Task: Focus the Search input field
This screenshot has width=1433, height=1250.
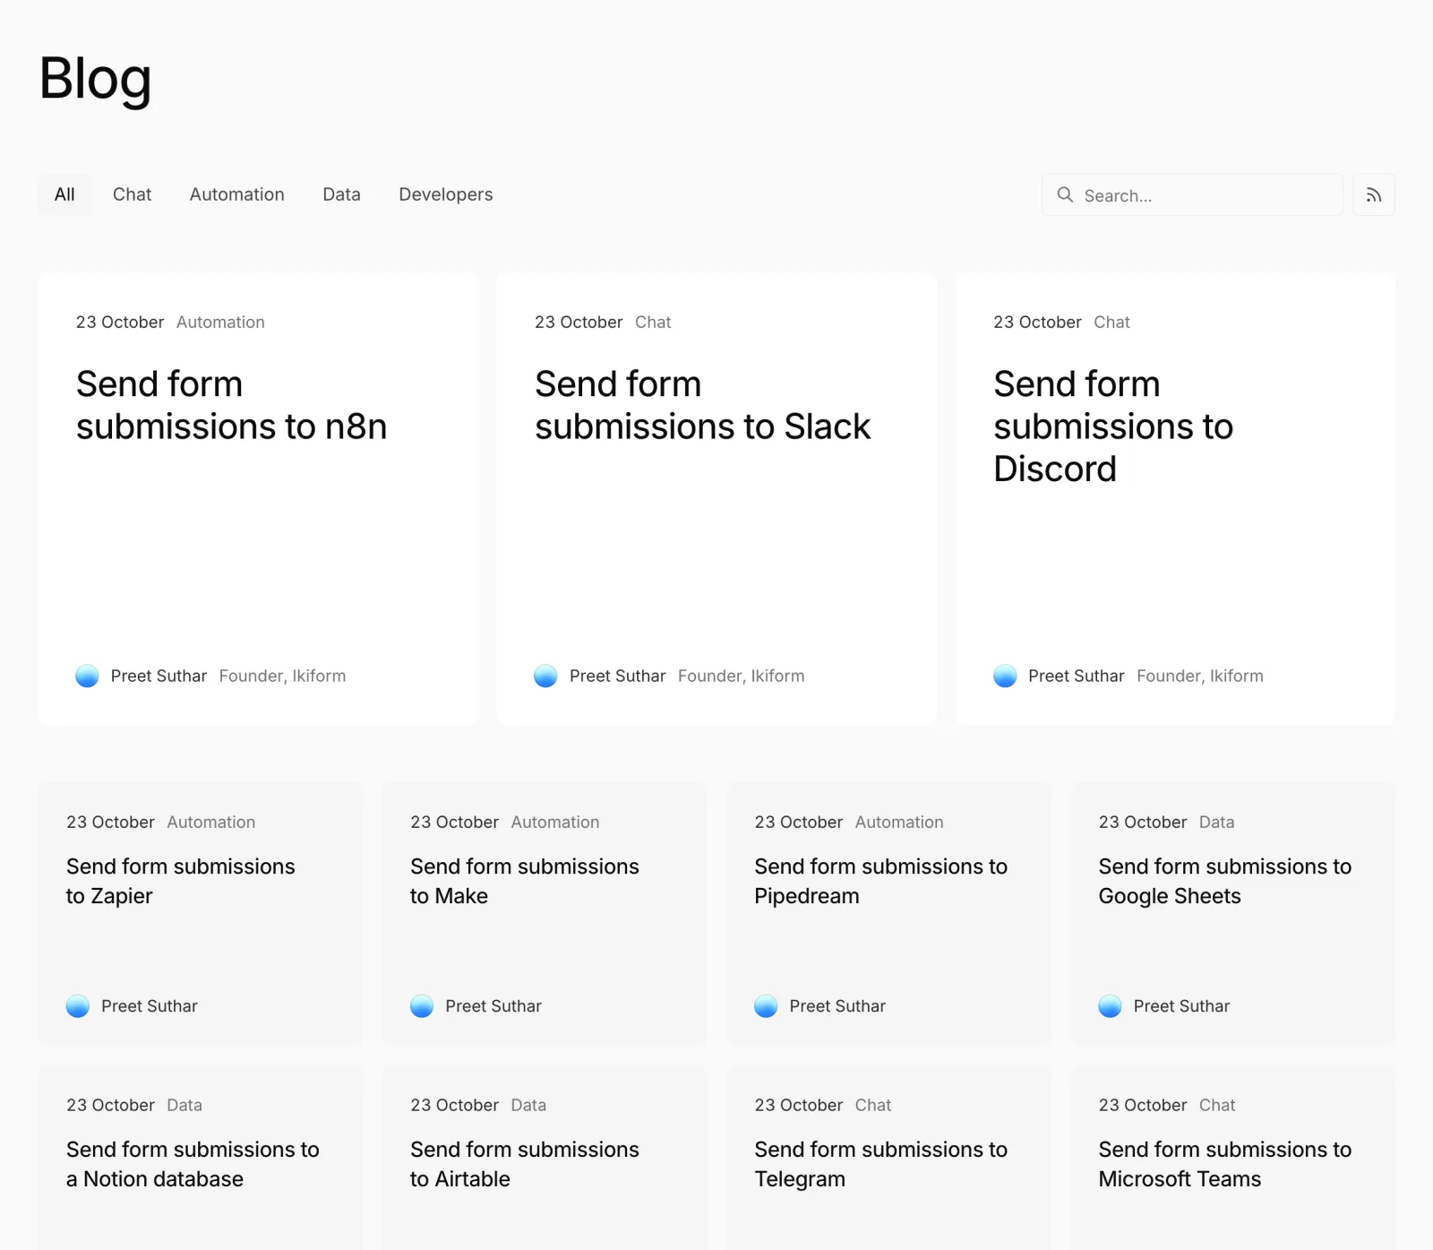Action: [x=1192, y=194]
